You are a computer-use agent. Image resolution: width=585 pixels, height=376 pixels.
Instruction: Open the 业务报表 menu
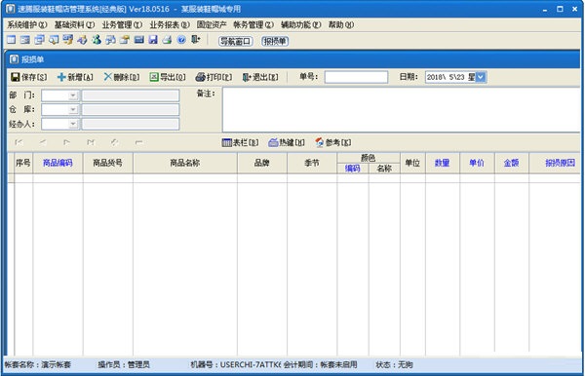[170, 25]
